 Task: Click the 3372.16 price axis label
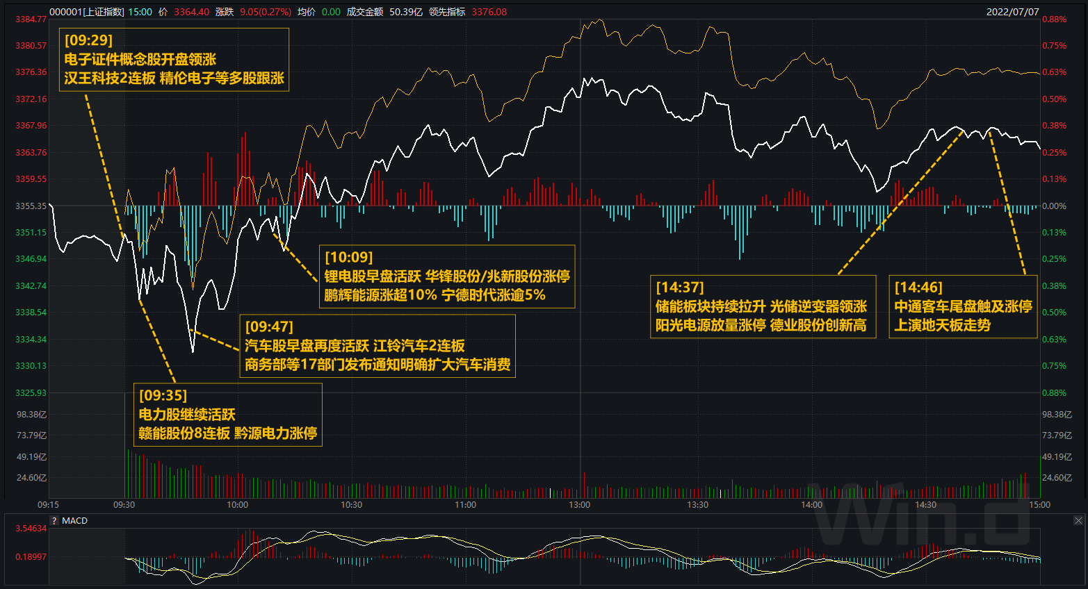click(x=31, y=99)
